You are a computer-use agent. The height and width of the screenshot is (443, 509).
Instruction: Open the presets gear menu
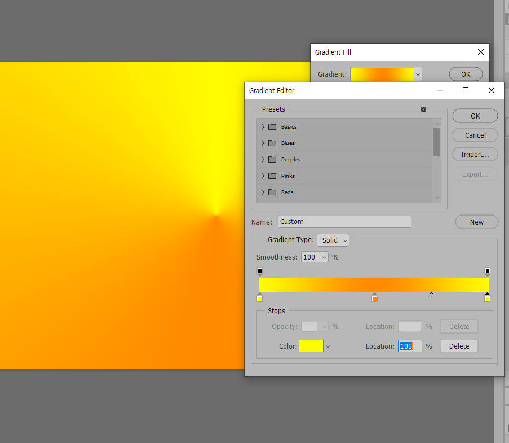[x=424, y=109]
